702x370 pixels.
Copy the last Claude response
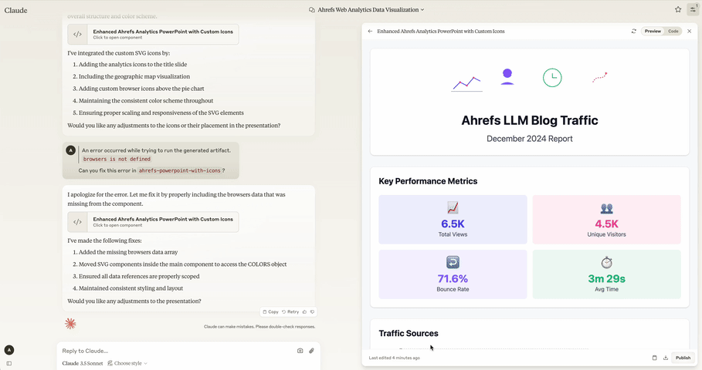click(270, 312)
